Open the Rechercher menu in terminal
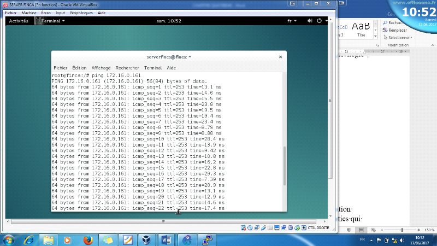This screenshot has width=437, height=246. (127, 68)
